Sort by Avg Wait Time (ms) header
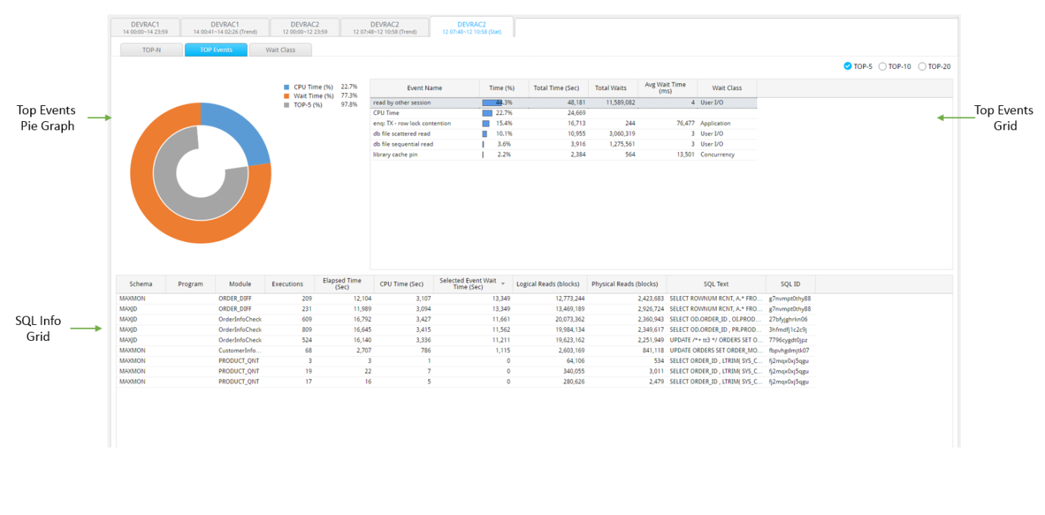The height and width of the screenshot is (515, 1045). (667, 89)
